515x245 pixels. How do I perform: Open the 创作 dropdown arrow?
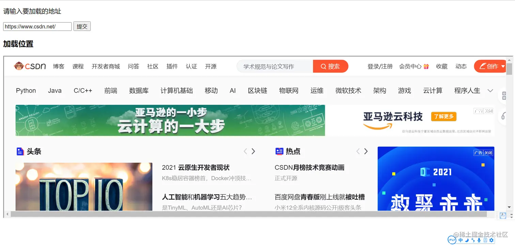click(503, 67)
